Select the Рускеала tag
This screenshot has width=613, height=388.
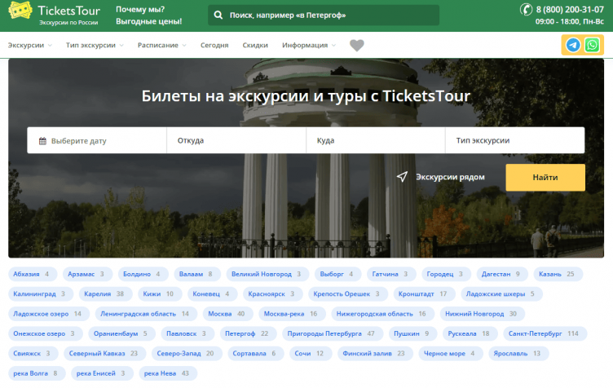click(470, 333)
